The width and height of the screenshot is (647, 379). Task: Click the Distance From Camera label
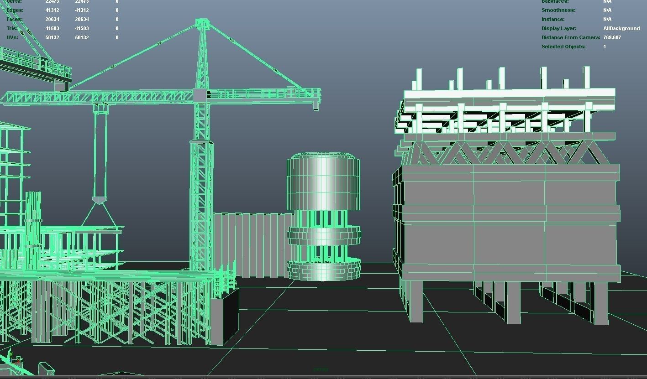[x=571, y=37]
